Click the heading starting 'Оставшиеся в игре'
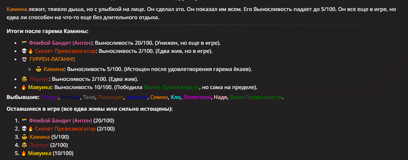Screen dimensions: 408x160 click(x=89, y=109)
